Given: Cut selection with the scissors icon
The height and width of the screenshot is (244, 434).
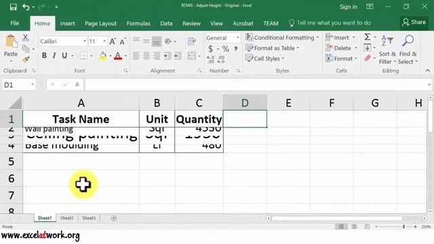Looking at the screenshot, I should 26,38.
